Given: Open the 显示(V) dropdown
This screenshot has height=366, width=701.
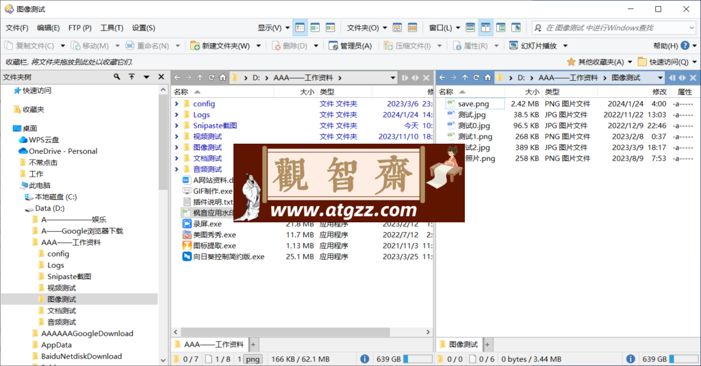Looking at the screenshot, I should [273, 28].
